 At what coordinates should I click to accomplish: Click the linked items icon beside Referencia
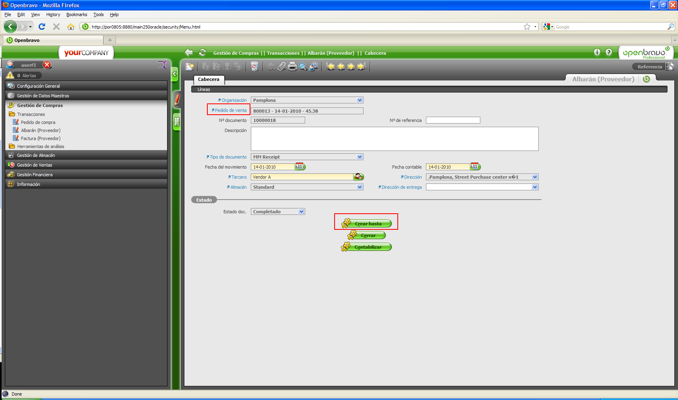click(x=670, y=66)
